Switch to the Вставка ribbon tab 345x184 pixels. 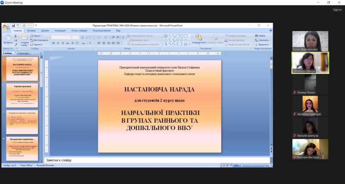pyautogui.click(x=31, y=31)
